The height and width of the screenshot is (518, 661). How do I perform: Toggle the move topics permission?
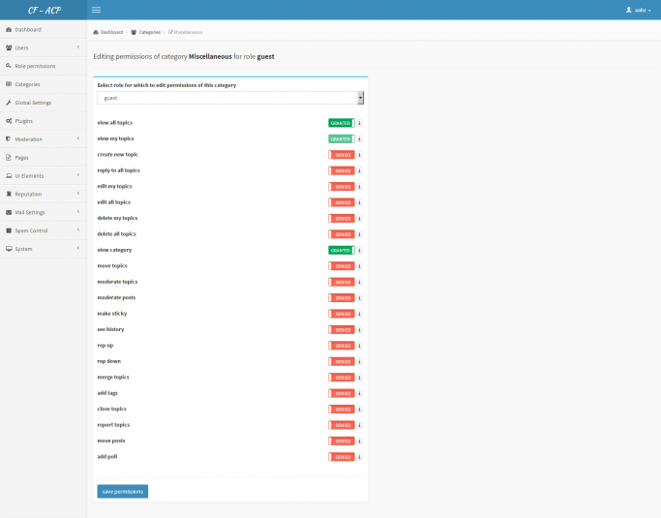(342, 266)
